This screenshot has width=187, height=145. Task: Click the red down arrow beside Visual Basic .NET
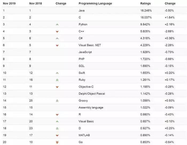[57, 45]
